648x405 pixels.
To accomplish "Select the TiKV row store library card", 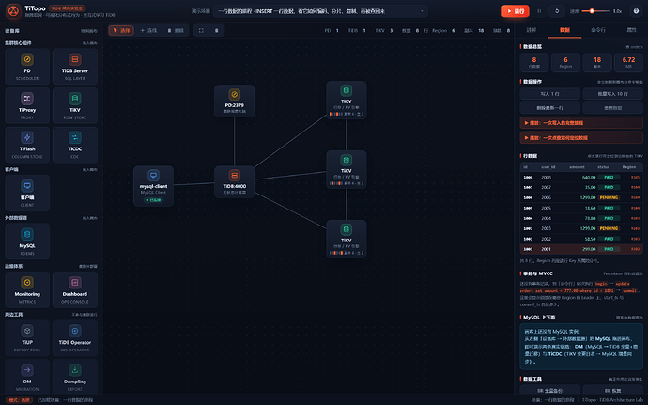I will coord(75,105).
